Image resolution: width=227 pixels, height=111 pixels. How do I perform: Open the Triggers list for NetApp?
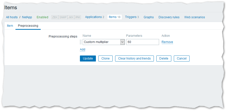pyautogui.click(x=132, y=17)
